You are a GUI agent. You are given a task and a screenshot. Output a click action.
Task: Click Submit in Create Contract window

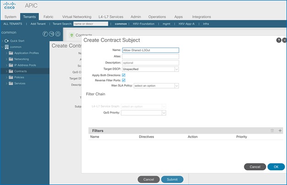(172, 179)
